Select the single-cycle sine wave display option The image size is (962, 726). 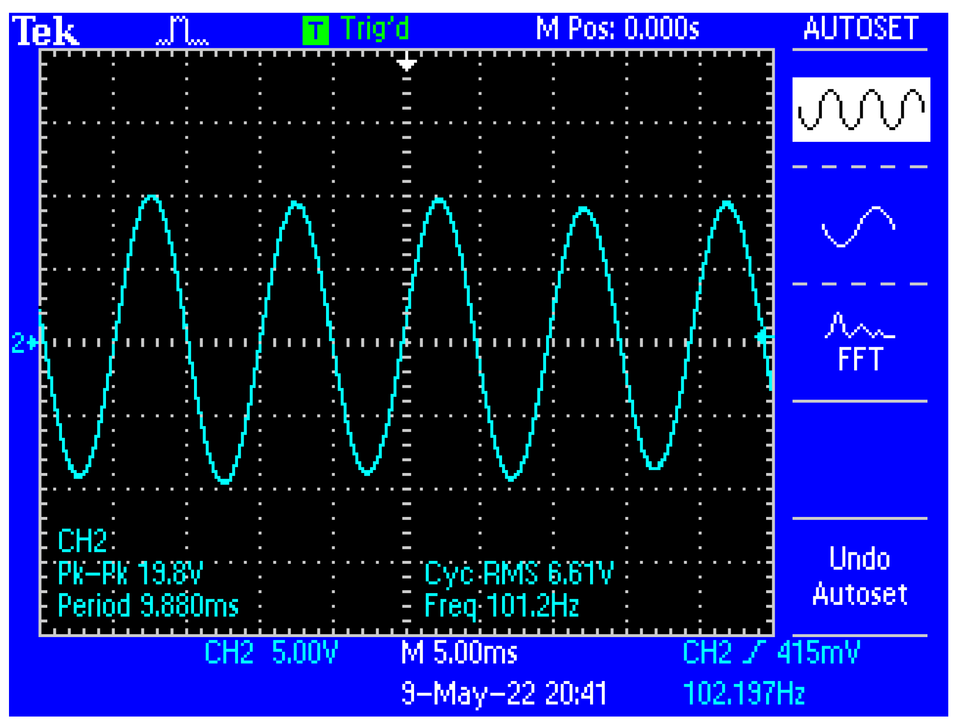click(858, 226)
